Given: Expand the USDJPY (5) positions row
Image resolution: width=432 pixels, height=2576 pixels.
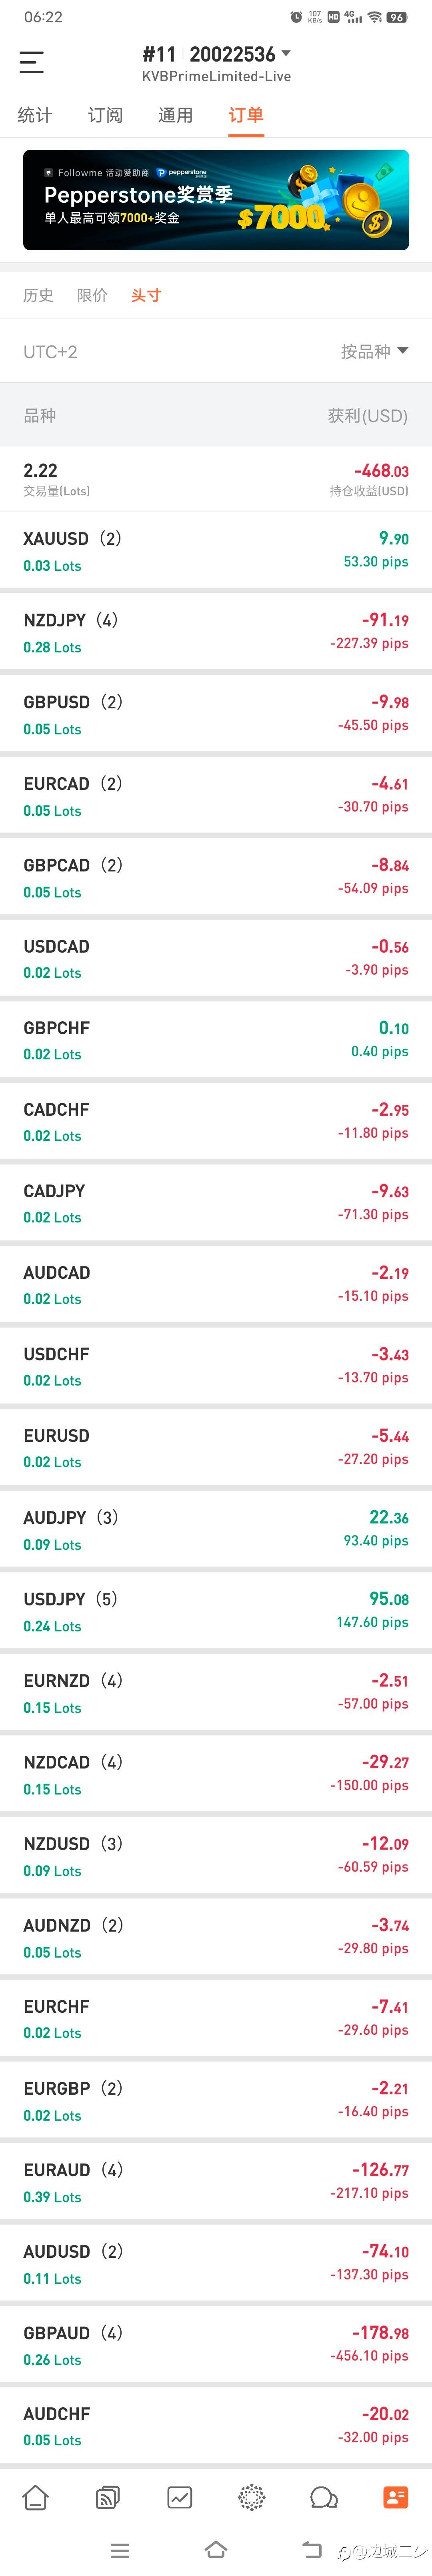Looking at the screenshot, I should (216, 1611).
